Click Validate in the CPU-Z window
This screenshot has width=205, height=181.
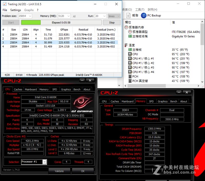click(x=59, y=171)
